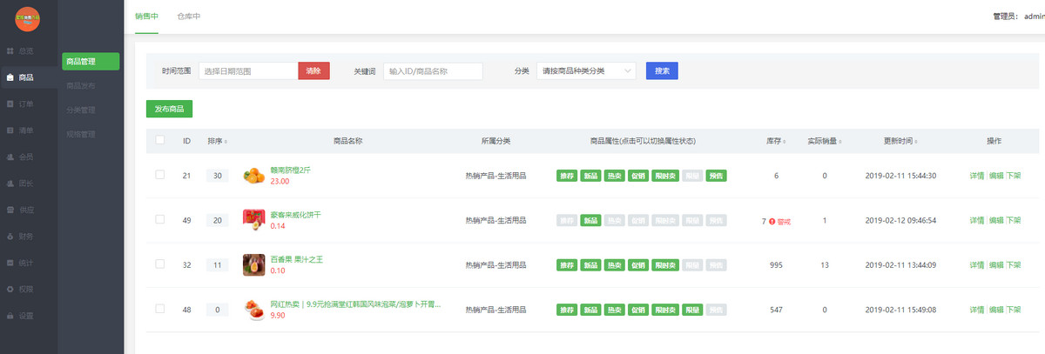Open the 请按商品种类分类 category dropdown

(x=585, y=71)
